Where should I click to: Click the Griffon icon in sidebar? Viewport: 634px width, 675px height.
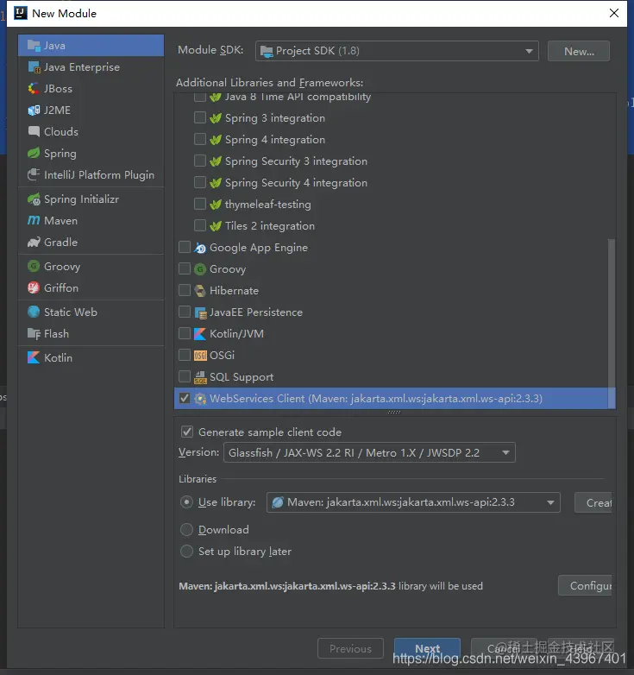[x=34, y=287]
